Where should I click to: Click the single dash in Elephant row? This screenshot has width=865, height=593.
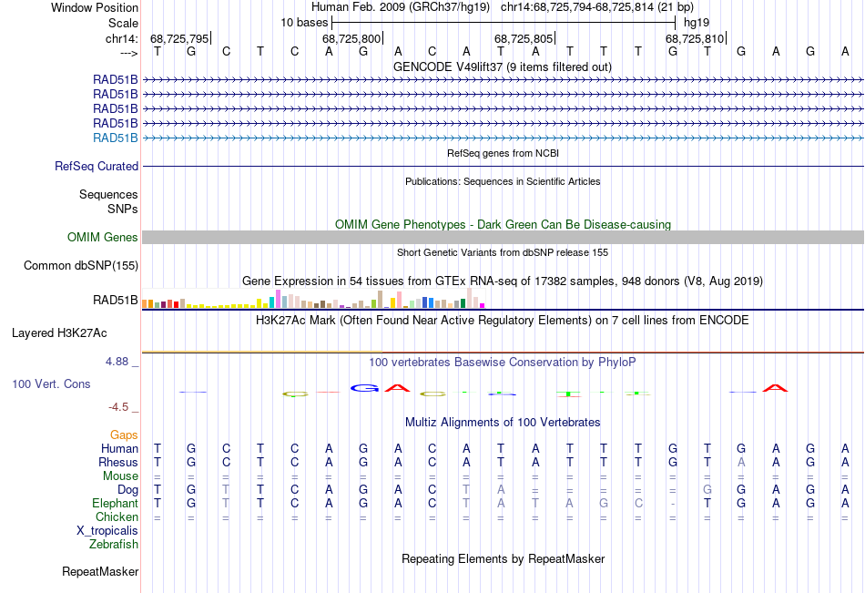click(673, 504)
